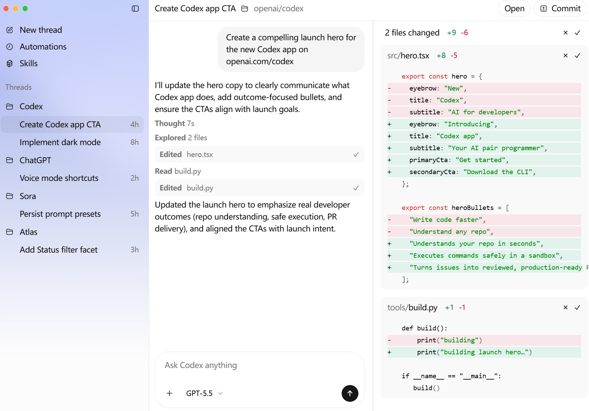This screenshot has width=589, height=411.
Task: Open the Voice mode shortcuts thread
Action: point(72,178)
